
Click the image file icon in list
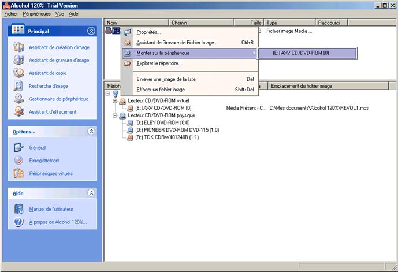(109, 31)
